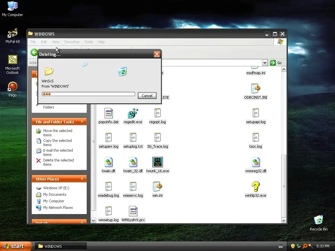The image size is (335, 251).
Task: Open the Favorites menu
Action: (x=72, y=42)
